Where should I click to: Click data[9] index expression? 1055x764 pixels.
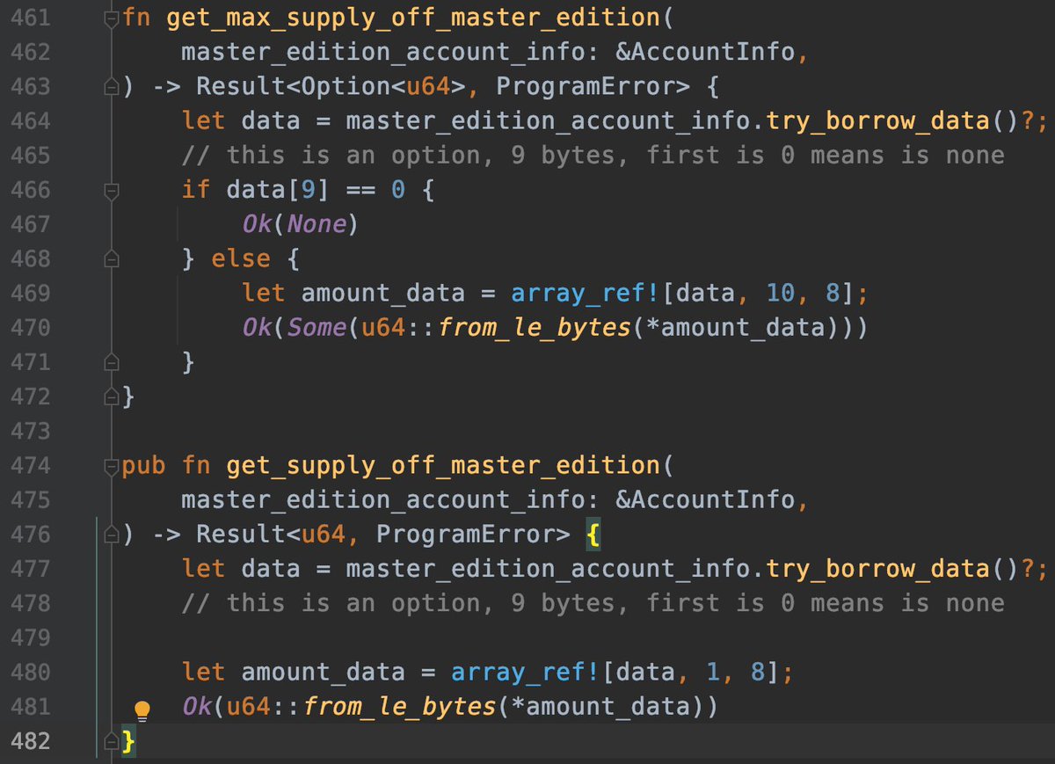(x=278, y=190)
